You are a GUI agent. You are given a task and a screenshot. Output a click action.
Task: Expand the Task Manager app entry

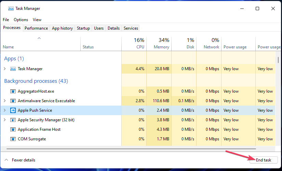(5, 69)
